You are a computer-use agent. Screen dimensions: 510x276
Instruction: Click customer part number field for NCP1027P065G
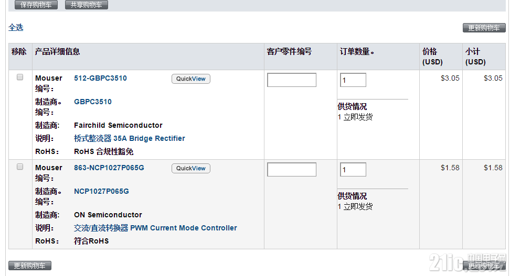point(292,170)
